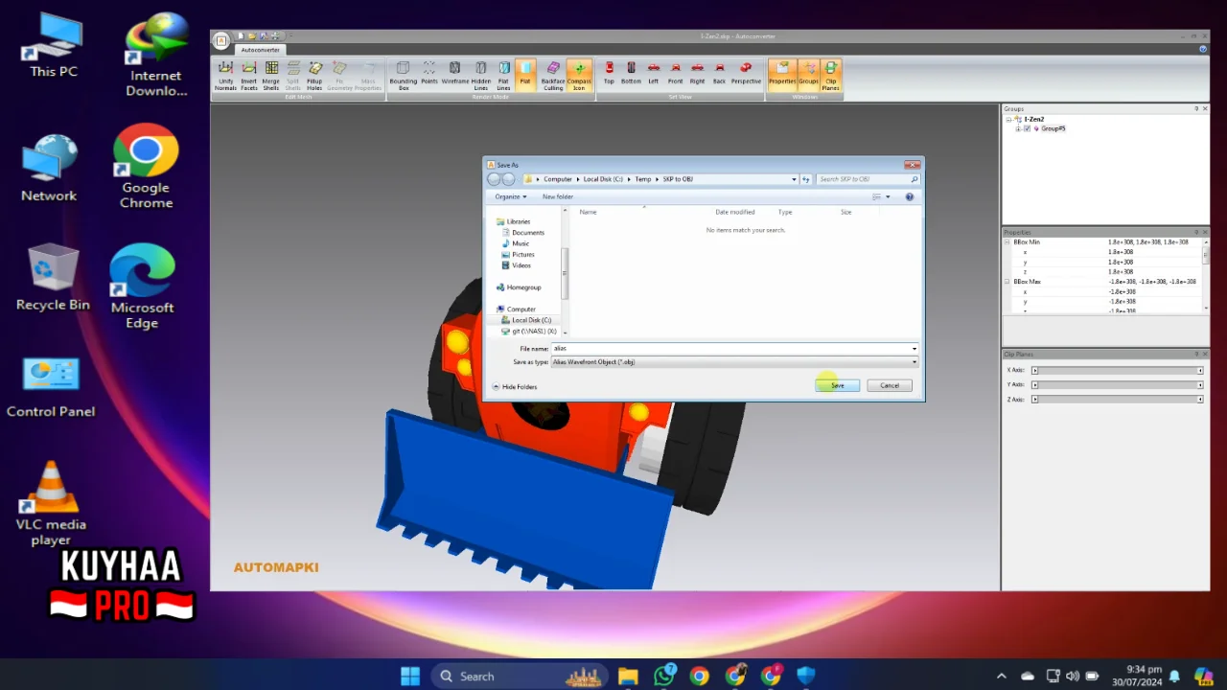1227x690 pixels.
Task: Click the Z Axis clip plane slider
Action: [x=1118, y=399]
